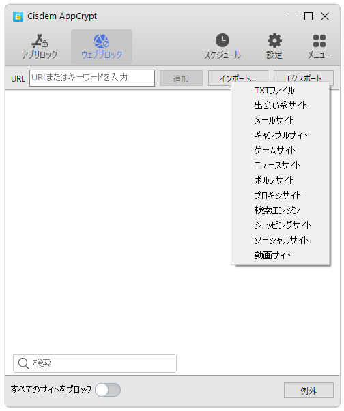Image resolution: width=344 pixels, height=411 pixels.
Task: Open the 例外 (Exceptions) button
Action: 309,391
